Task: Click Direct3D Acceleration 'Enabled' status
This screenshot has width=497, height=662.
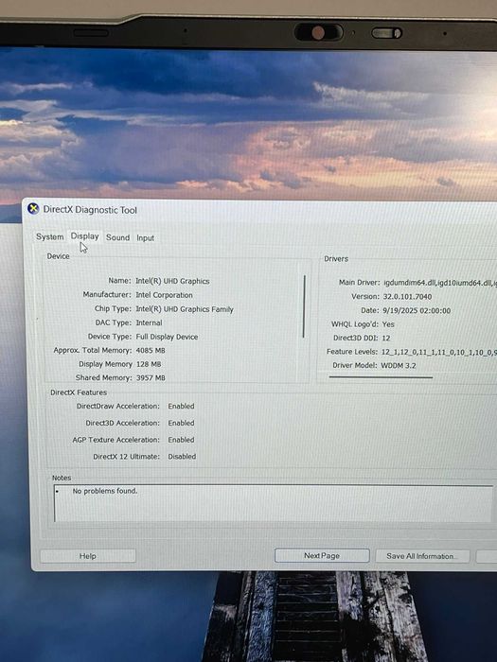Action: tap(181, 423)
